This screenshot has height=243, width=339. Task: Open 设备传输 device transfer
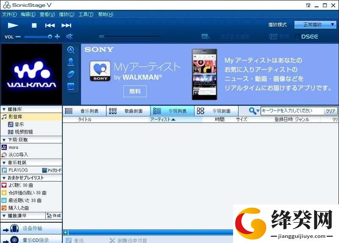point(31,228)
